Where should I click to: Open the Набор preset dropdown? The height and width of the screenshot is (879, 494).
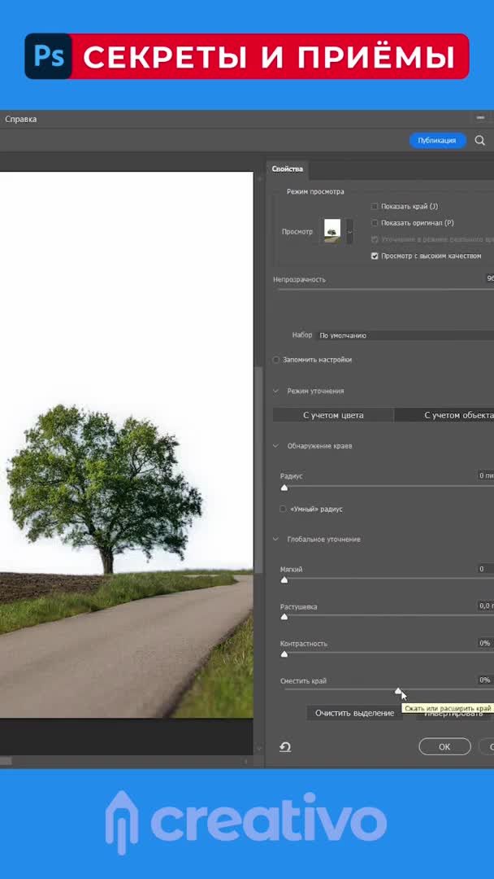406,335
